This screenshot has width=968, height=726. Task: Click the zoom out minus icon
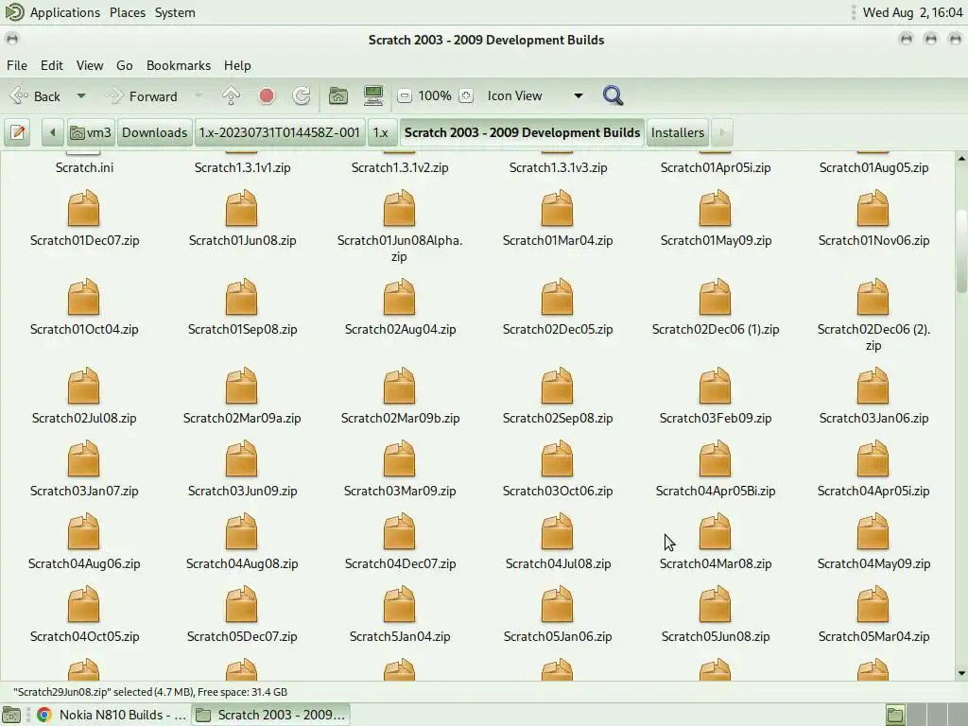[405, 95]
